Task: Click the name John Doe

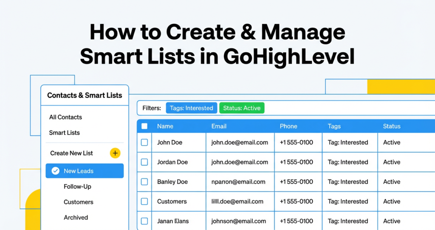Action: (170, 142)
